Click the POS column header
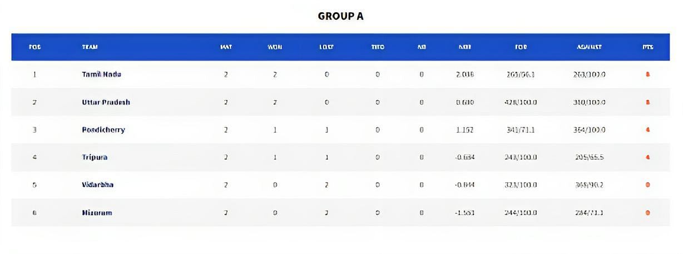 coord(34,47)
